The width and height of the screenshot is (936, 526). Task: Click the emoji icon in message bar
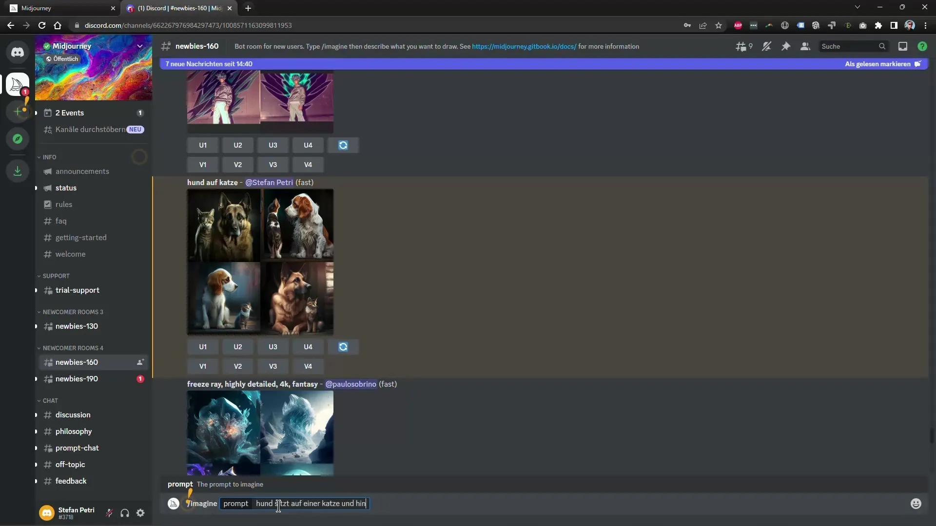click(916, 504)
